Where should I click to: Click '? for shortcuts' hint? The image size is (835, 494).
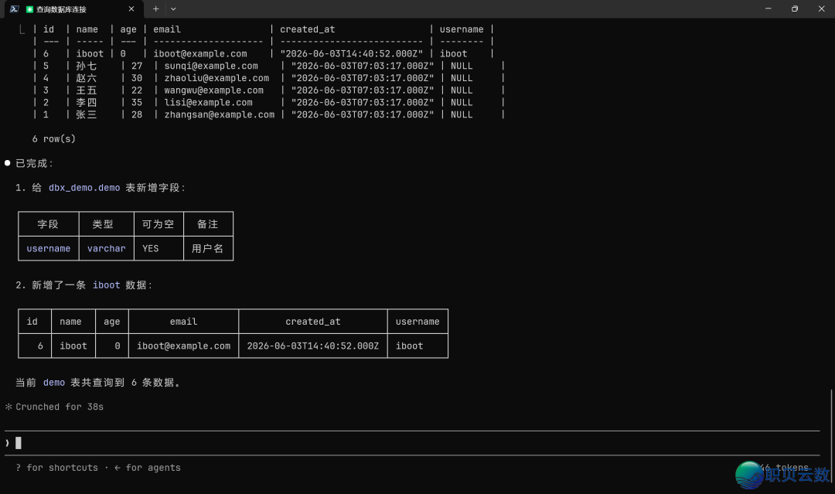57,468
